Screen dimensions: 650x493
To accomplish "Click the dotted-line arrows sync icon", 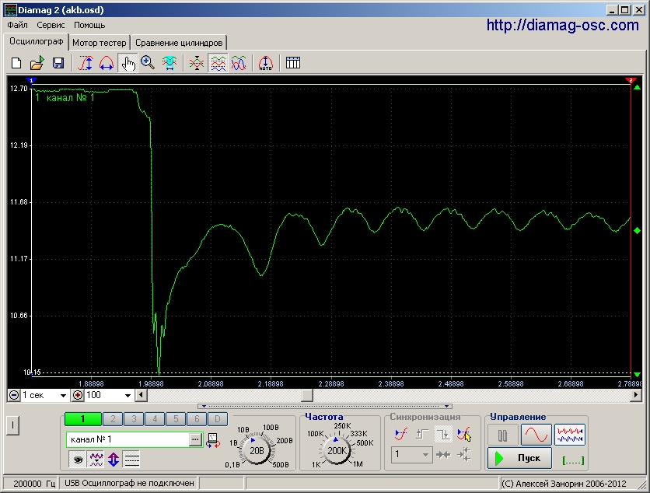I will click(464, 455).
